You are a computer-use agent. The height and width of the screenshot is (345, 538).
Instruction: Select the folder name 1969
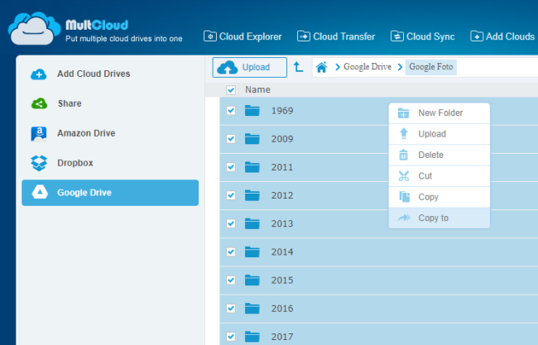tap(282, 111)
